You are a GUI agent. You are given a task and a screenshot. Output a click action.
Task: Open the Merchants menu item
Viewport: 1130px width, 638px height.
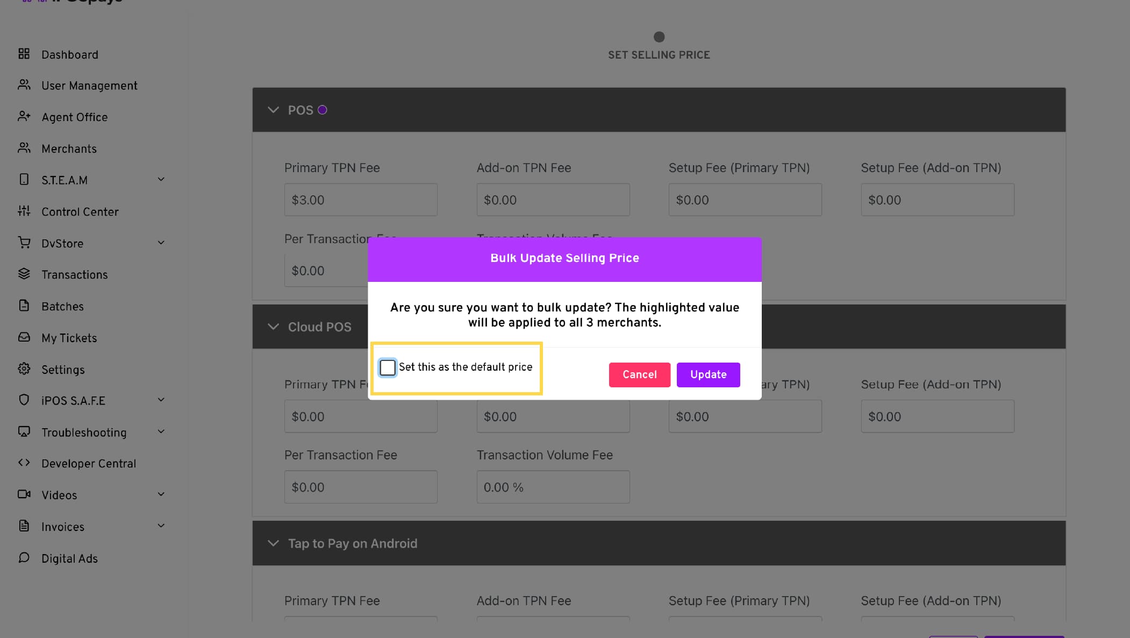tap(69, 149)
